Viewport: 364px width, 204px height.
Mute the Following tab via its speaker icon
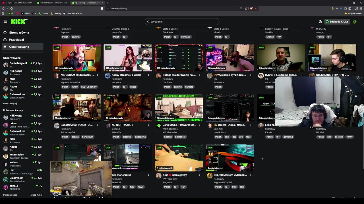(76, 3)
